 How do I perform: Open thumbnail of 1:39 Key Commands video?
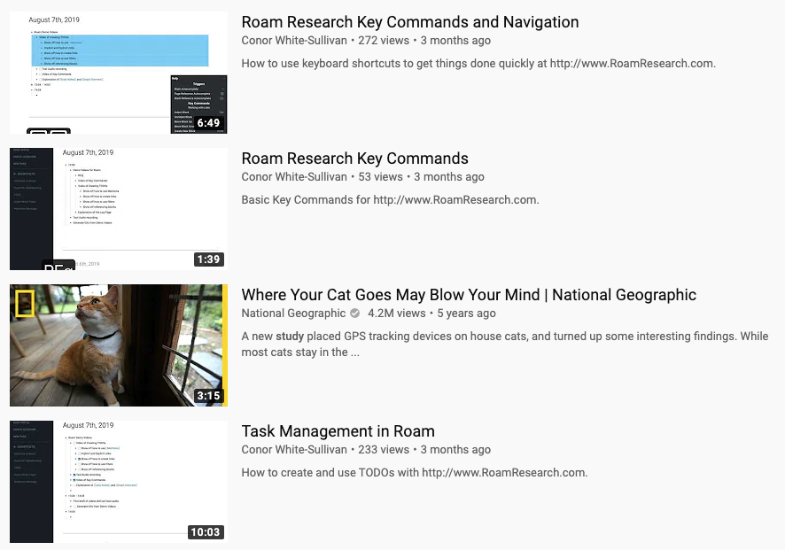(x=119, y=209)
